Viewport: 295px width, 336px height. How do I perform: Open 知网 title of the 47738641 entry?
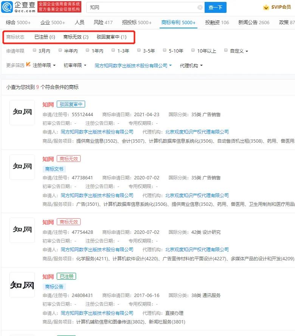click(48, 159)
